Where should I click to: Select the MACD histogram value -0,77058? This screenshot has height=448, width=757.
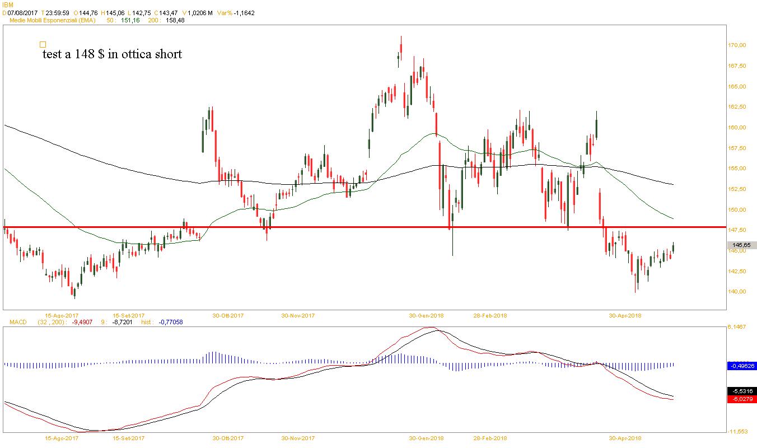[x=171, y=323]
